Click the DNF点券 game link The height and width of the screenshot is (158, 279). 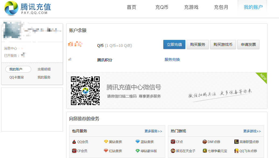point(214,142)
